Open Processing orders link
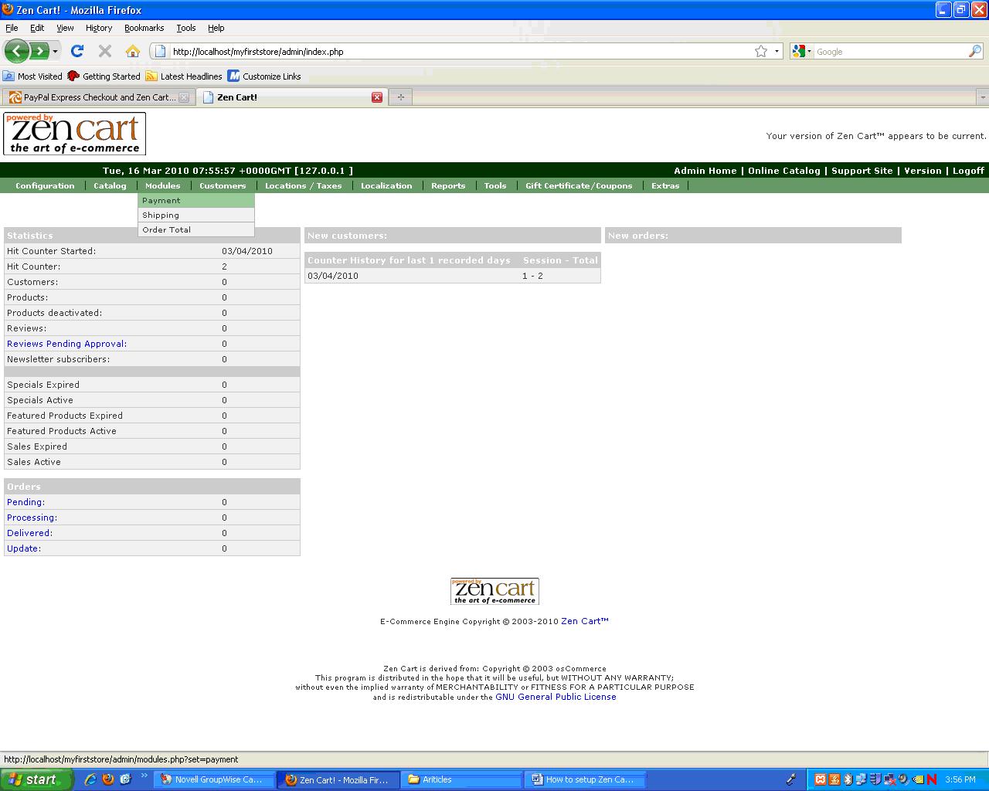The image size is (989, 791). tap(32, 518)
